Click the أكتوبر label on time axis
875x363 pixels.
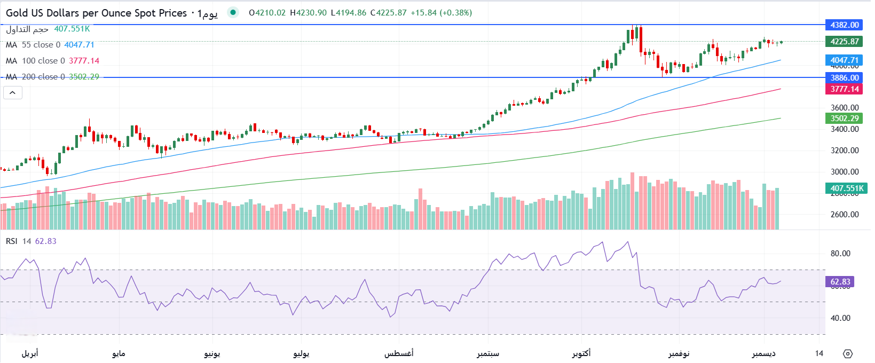point(581,353)
